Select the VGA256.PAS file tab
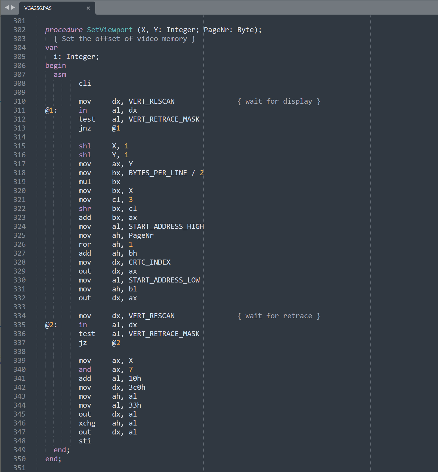 pyautogui.click(x=38, y=8)
